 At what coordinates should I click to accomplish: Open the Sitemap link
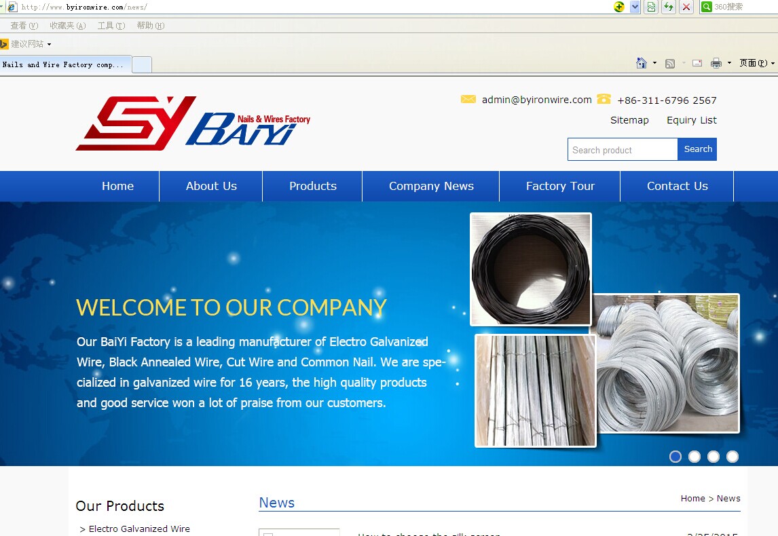click(x=629, y=120)
